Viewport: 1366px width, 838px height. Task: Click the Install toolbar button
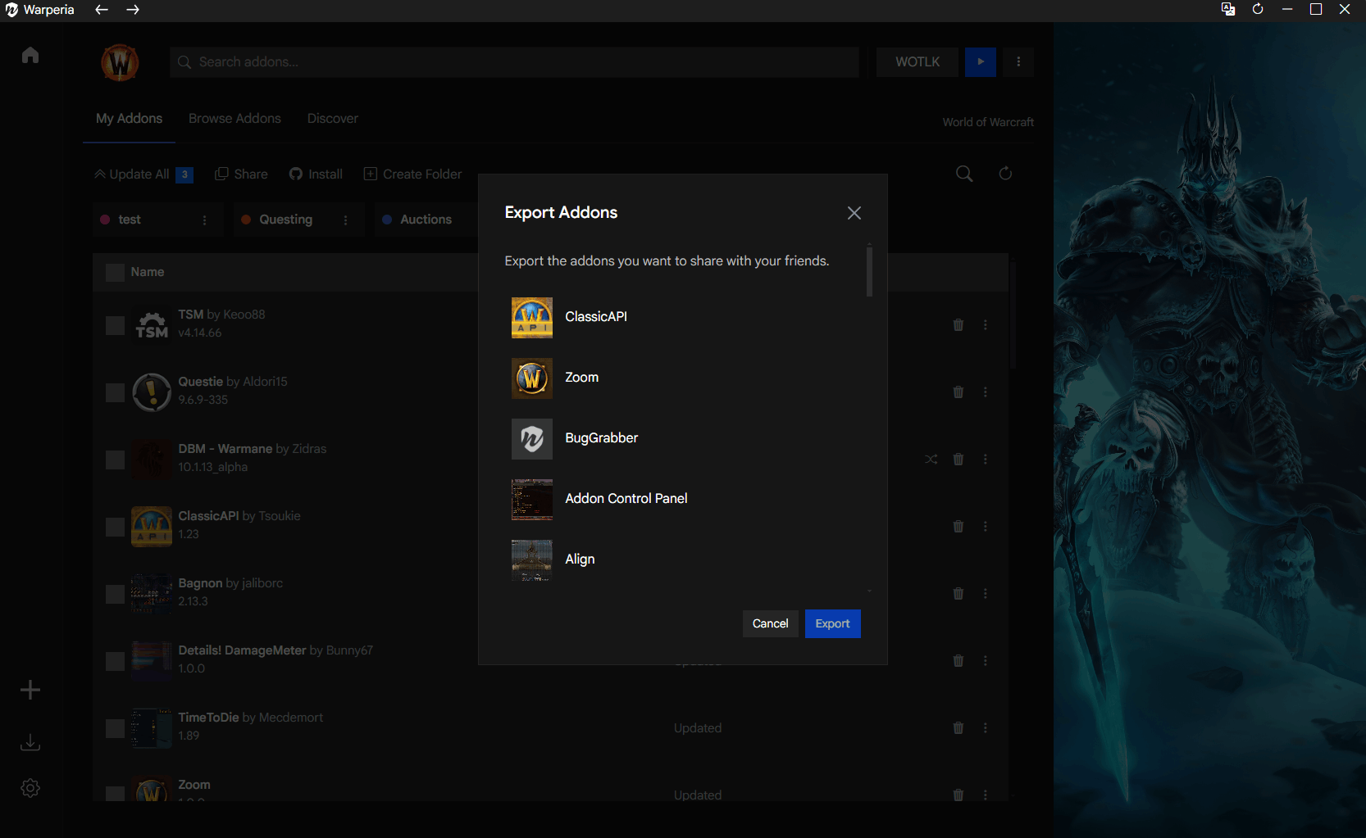click(x=316, y=174)
